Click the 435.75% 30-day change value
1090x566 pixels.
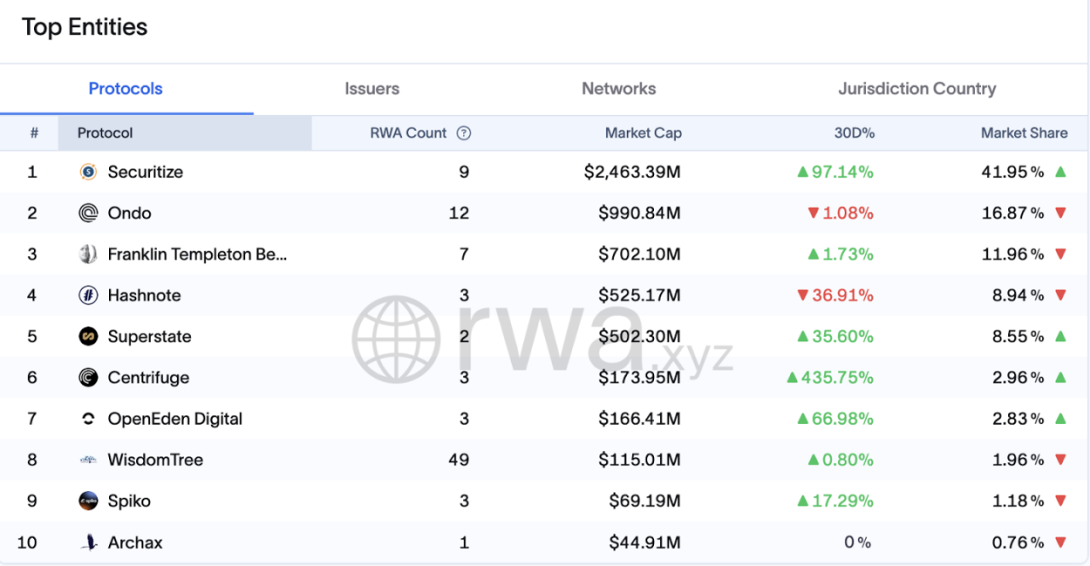click(x=830, y=377)
